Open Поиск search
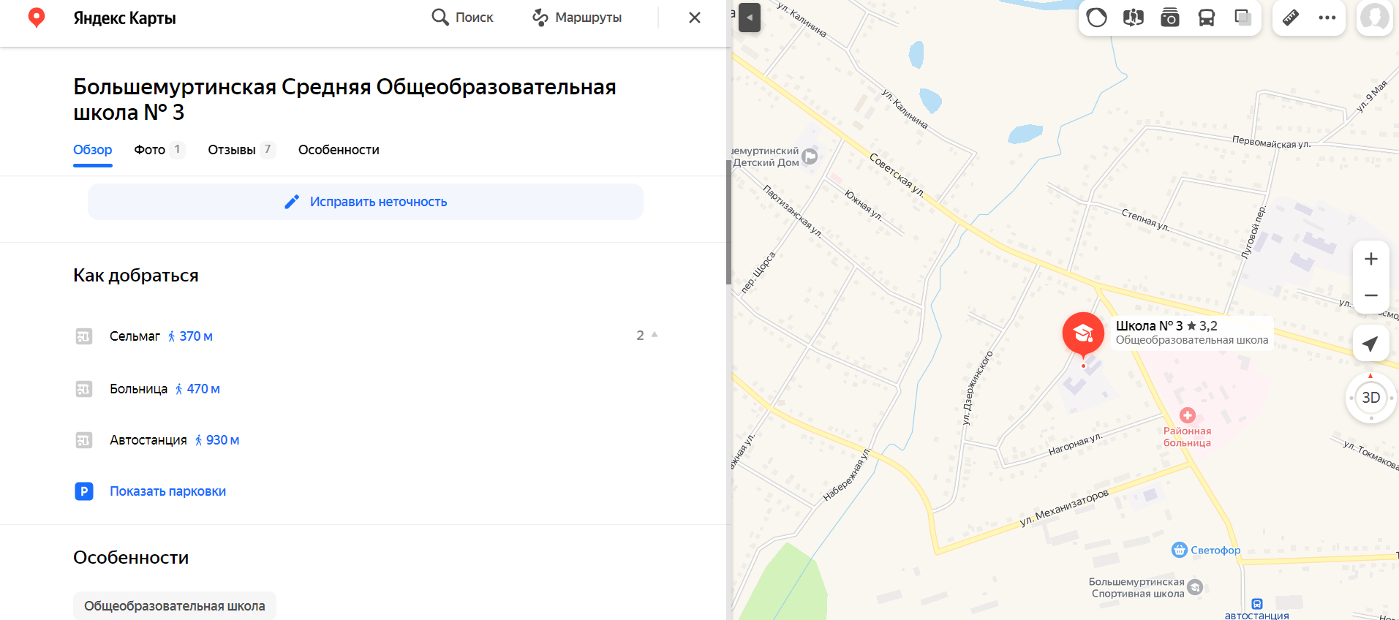Screen dimensions: 1399x620 coord(462,18)
